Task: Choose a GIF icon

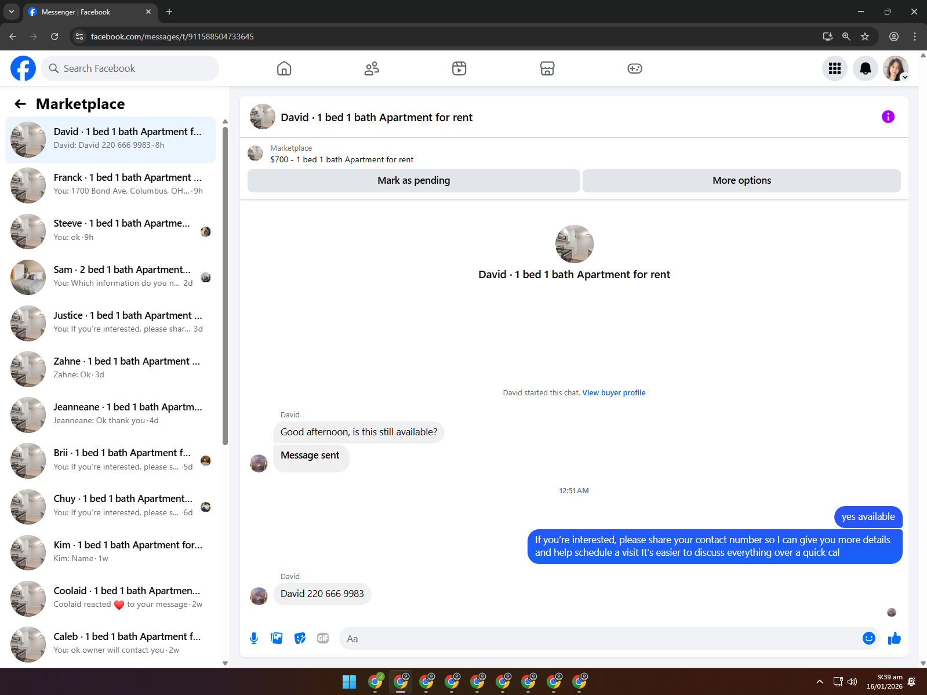Action: (x=323, y=638)
